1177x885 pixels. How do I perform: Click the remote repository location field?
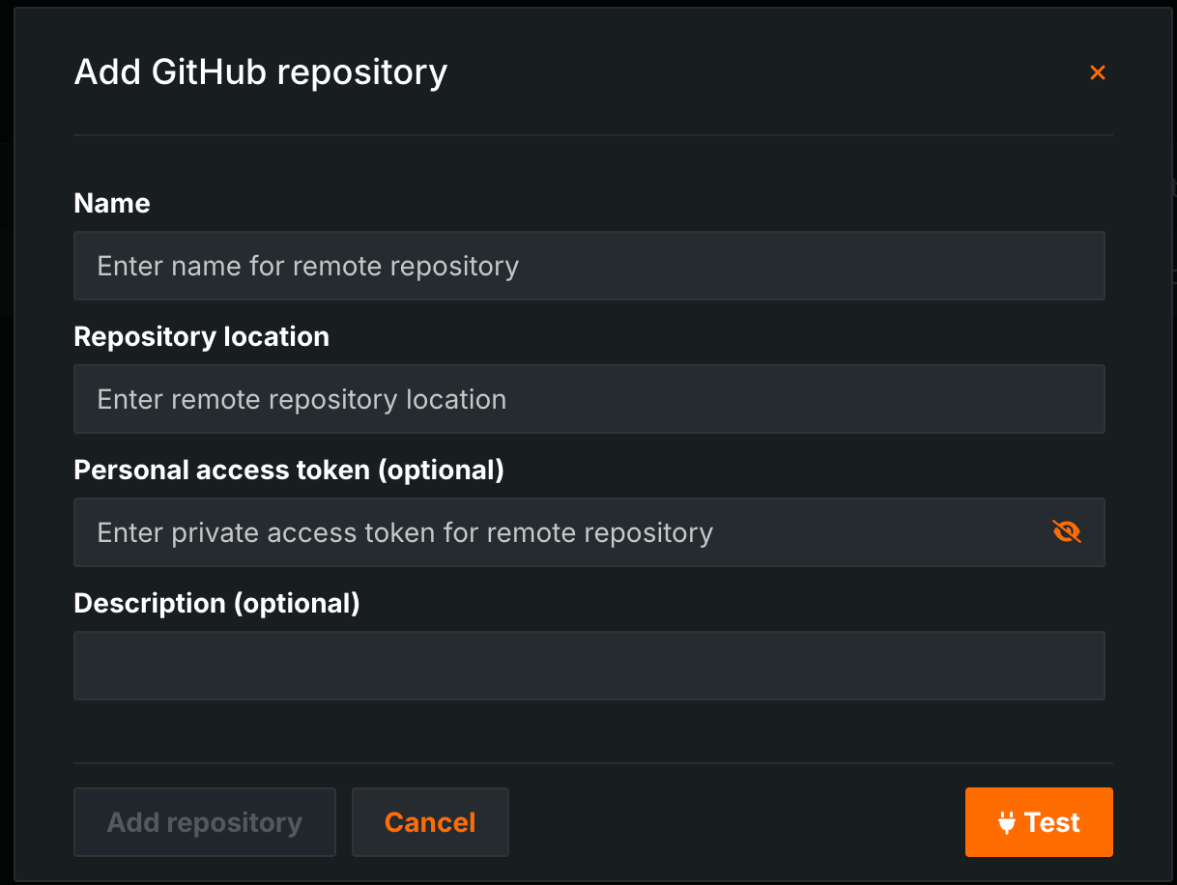pyautogui.click(x=588, y=399)
